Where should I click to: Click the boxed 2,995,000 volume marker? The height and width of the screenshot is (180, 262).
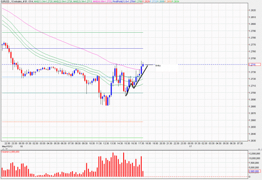tap(254, 171)
